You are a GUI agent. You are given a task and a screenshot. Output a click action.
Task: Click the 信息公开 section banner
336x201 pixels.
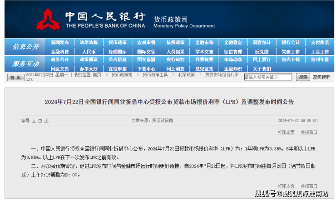pyautogui.click(x=26, y=47)
